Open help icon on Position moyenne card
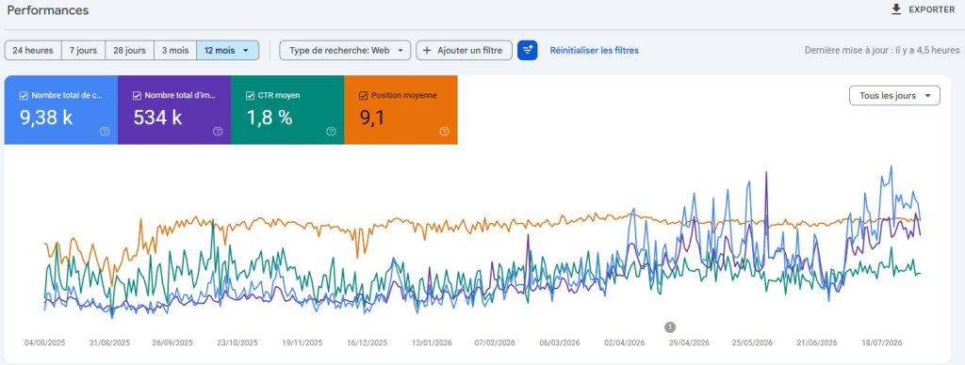Viewport: 965px width, 365px height. point(445,131)
